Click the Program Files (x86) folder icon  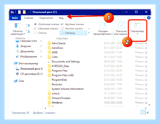tap(49, 75)
